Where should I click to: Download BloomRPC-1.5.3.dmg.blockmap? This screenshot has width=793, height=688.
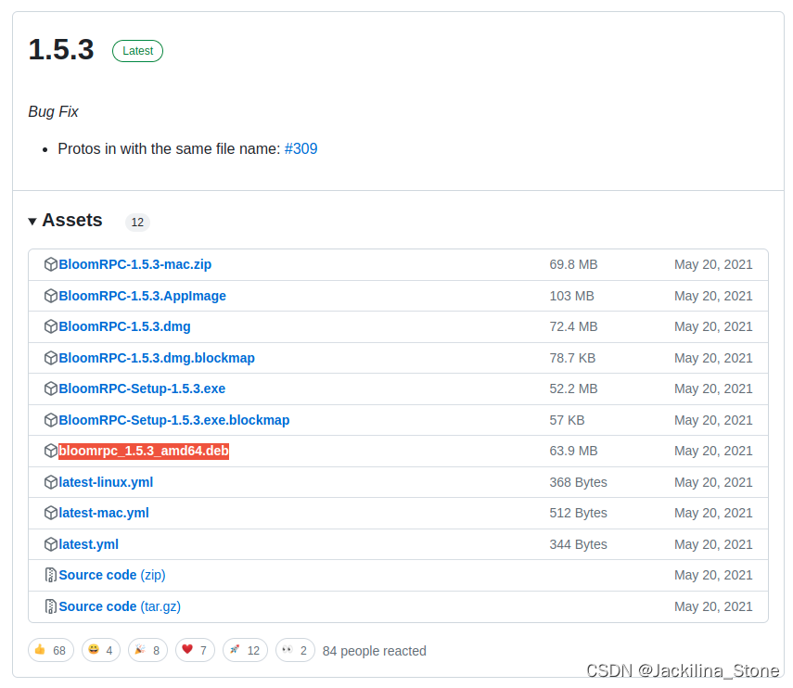point(157,358)
